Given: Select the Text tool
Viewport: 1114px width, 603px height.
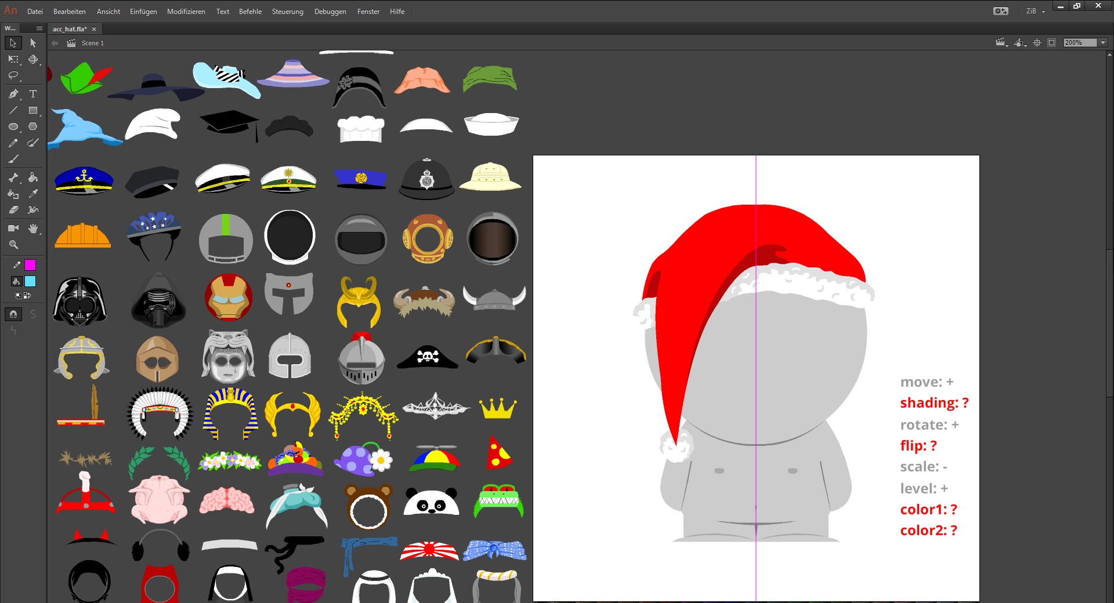Looking at the screenshot, I should pyautogui.click(x=33, y=94).
